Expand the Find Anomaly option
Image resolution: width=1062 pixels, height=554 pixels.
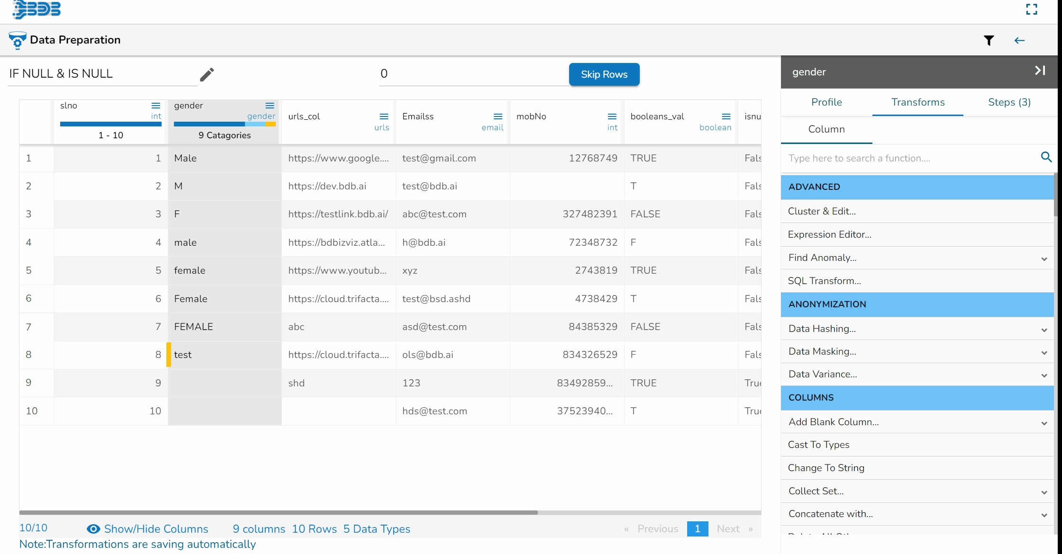click(x=1044, y=259)
